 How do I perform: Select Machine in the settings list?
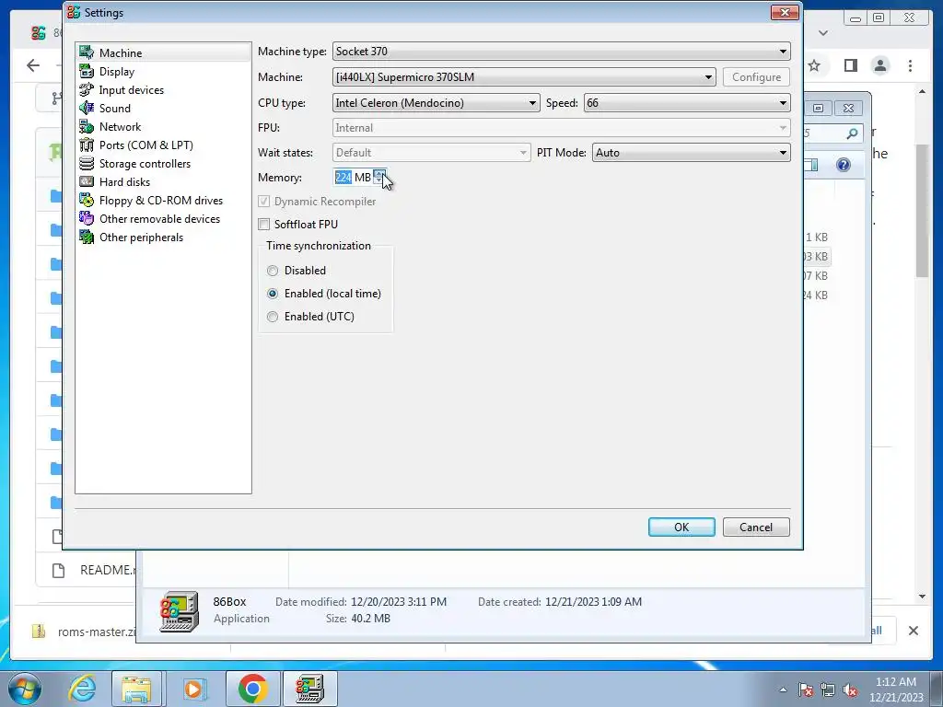[x=164, y=52]
